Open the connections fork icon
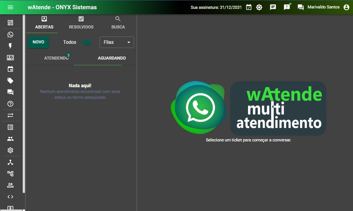 [10, 162]
